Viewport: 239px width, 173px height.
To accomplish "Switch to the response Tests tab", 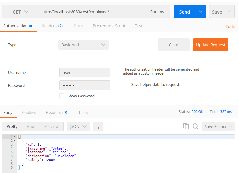I will coord(83,113).
